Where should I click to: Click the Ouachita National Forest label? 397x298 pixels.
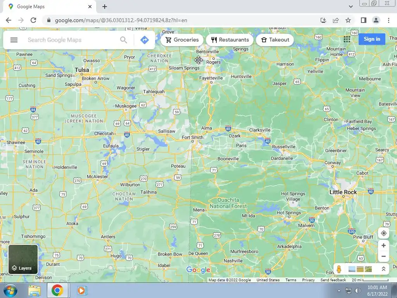[x=228, y=203]
